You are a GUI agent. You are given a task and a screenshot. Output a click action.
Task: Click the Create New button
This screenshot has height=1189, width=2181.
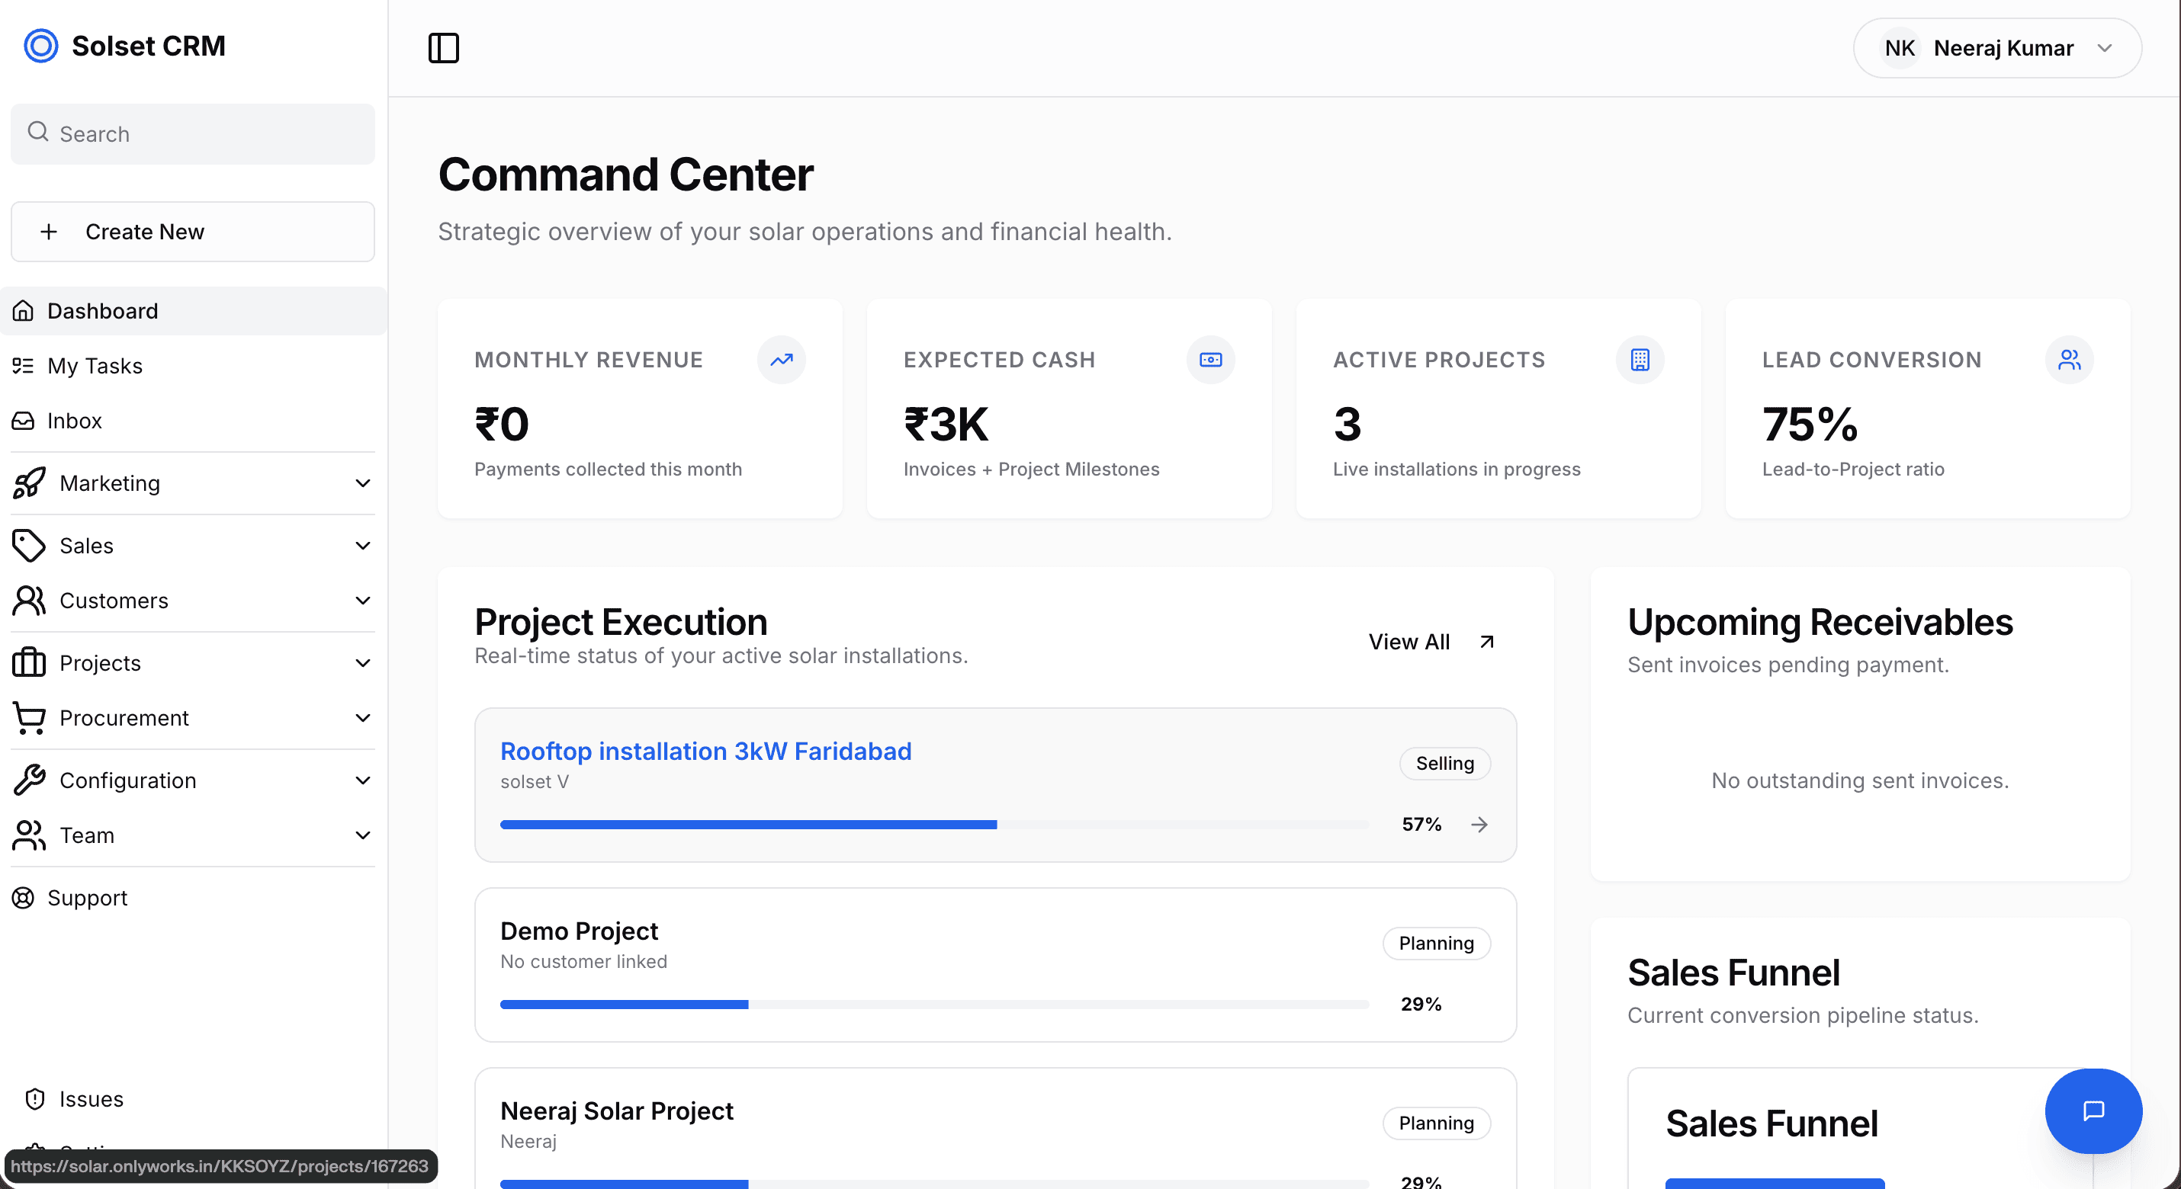point(192,231)
